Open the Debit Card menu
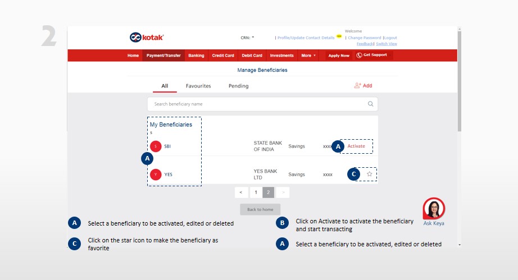The image size is (518, 280). pos(252,56)
